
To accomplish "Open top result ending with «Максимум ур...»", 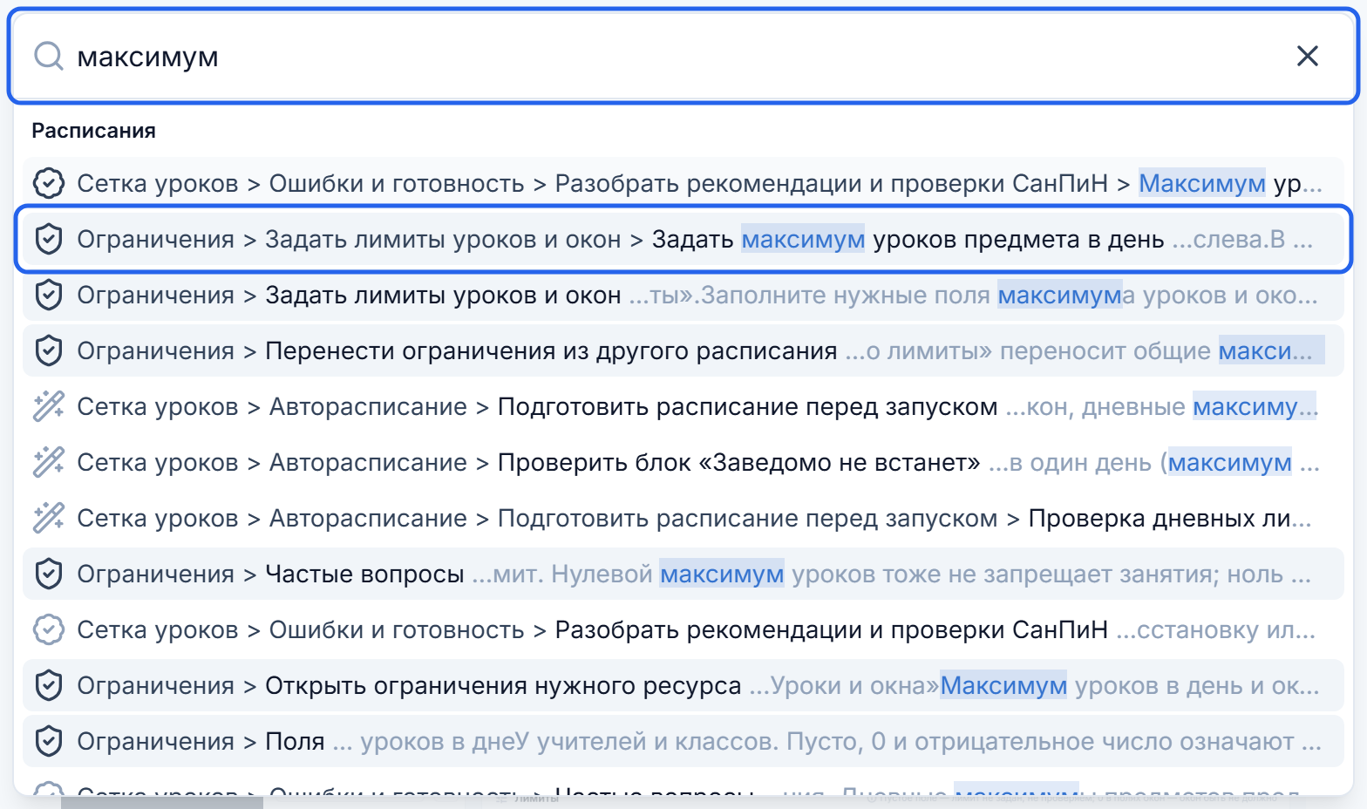I will pos(683,183).
